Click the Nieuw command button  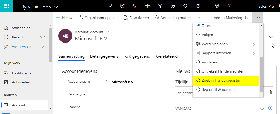point(64,18)
